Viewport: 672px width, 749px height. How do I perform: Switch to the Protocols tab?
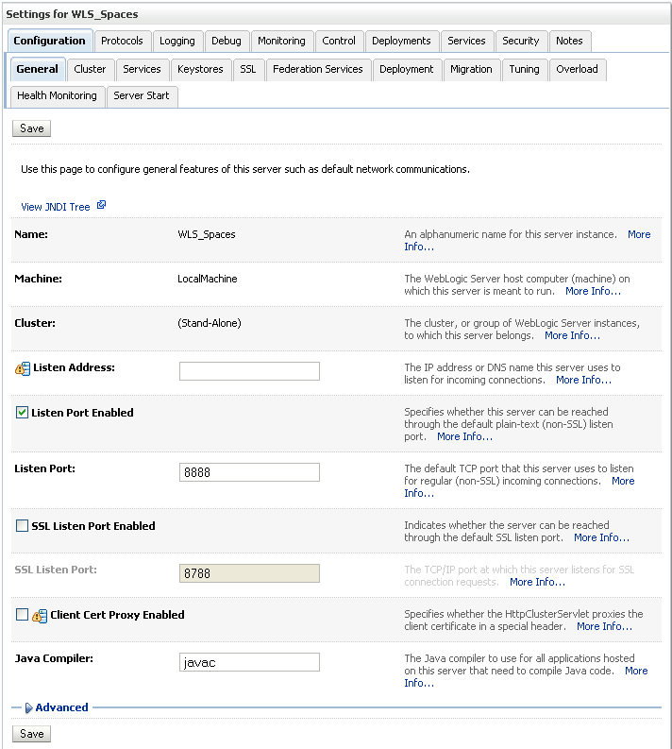click(x=122, y=41)
